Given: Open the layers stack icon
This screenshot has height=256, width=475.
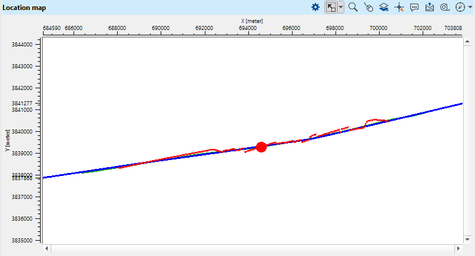Looking at the screenshot, I should pyautogui.click(x=383, y=8).
